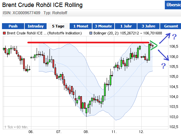
Task: Switch to the Push tab
Action: [x=13, y=26]
